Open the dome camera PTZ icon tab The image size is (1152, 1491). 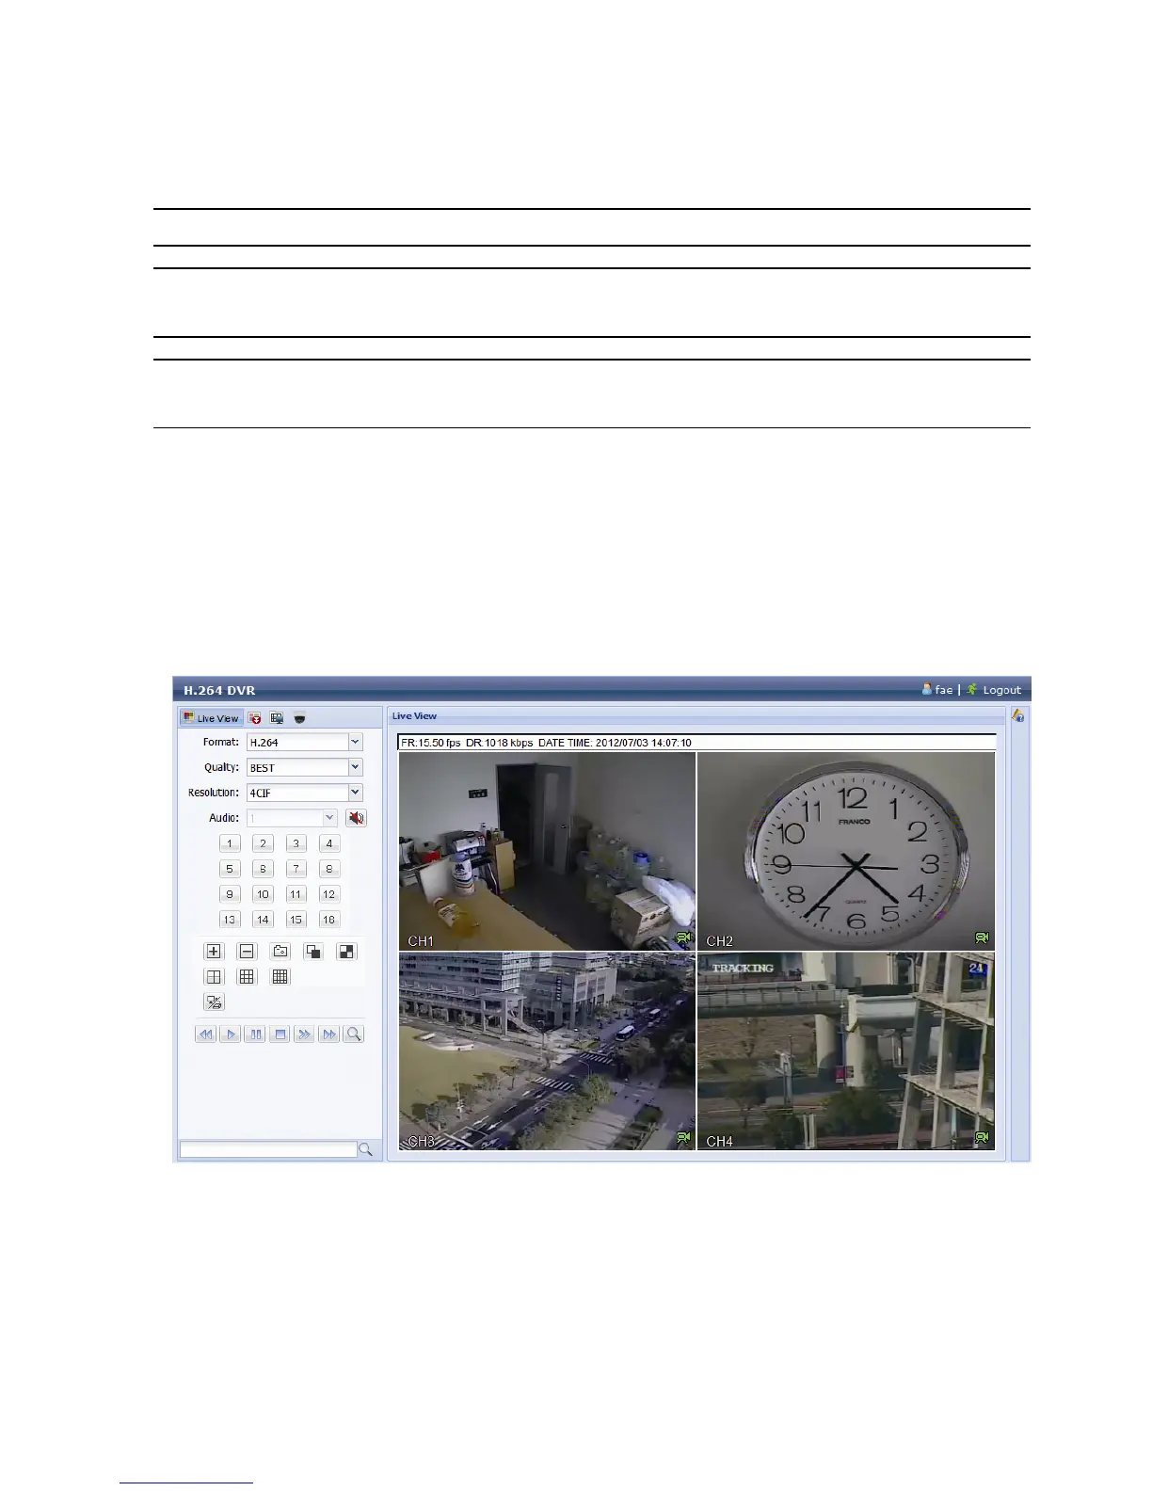299,718
